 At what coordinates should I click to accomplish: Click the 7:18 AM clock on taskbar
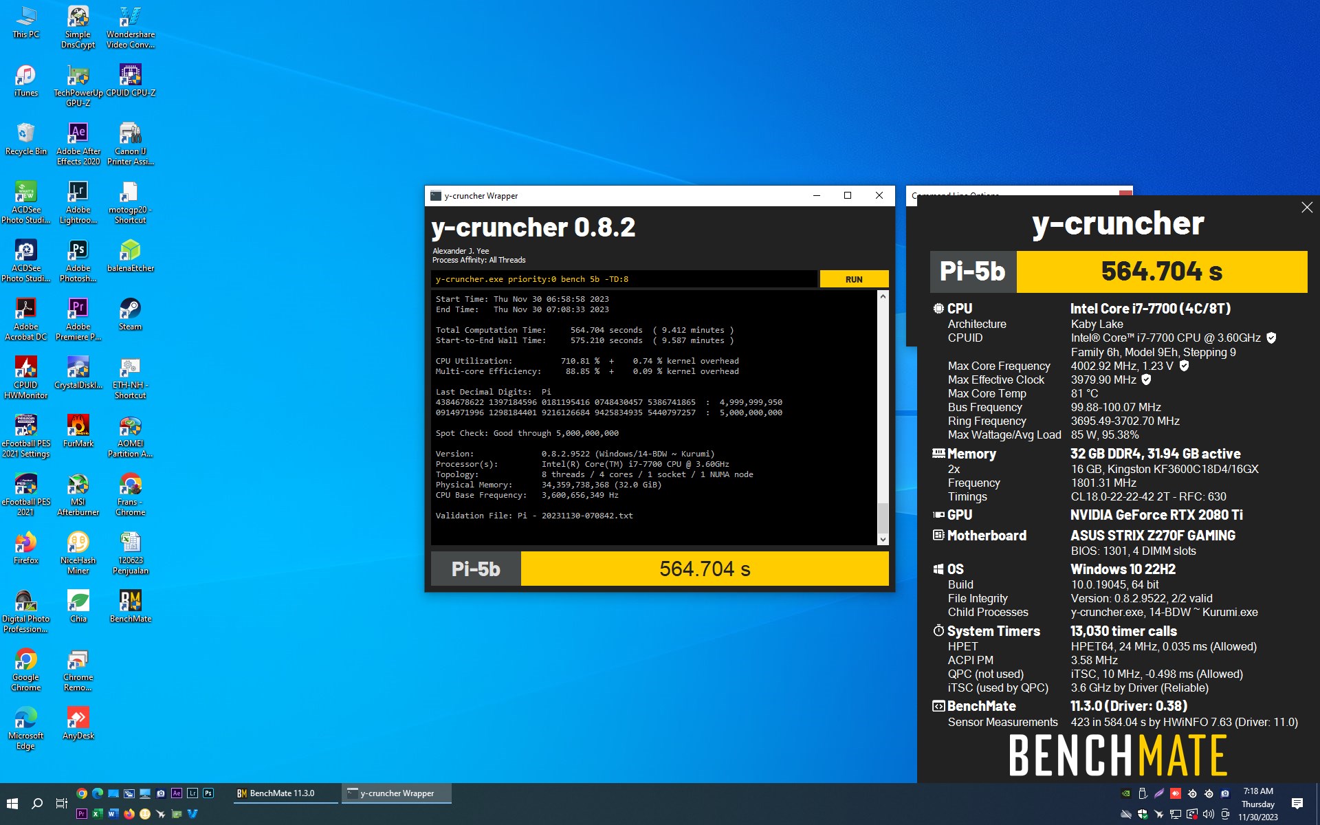[x=1258, y=791]
